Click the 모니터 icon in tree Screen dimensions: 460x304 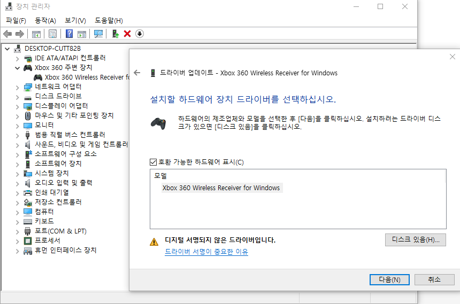pos(28,126)
